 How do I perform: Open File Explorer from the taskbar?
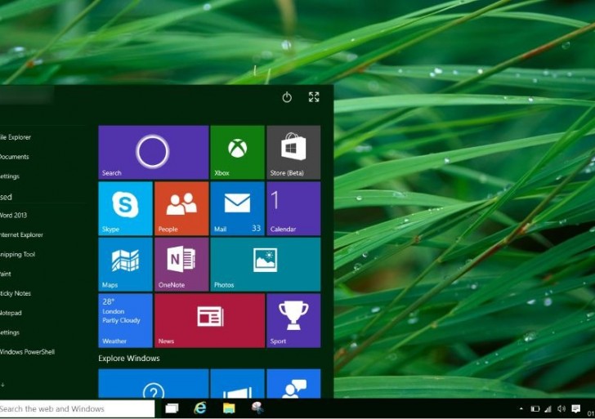point(229,408)
